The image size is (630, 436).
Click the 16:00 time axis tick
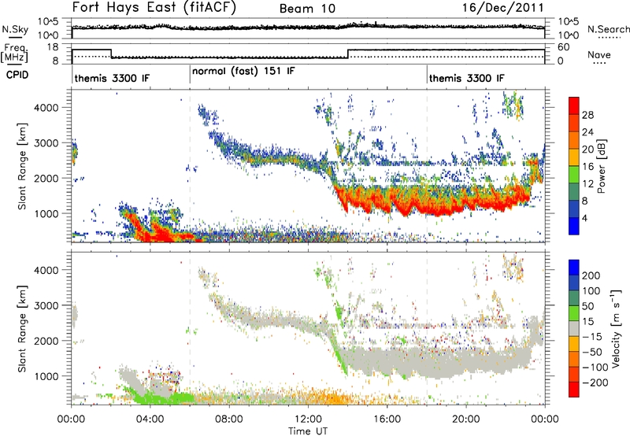pyautogui.click(x=387, y=419)
